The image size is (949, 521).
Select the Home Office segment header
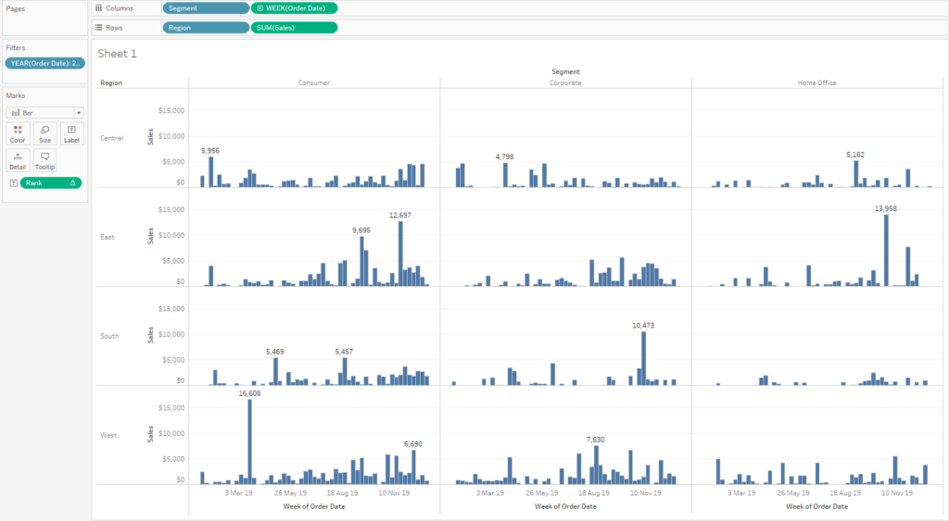coord(817,82)
